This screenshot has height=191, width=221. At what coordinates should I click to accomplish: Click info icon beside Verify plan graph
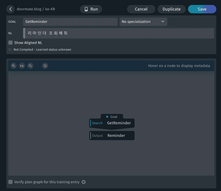[84, 182]
